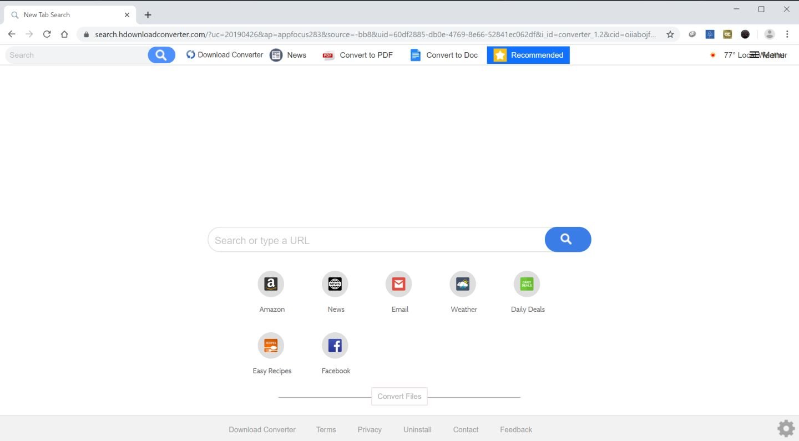Follow the Uninstall link
This screenshot has width=799, height=441.
(x=417, y=429)
